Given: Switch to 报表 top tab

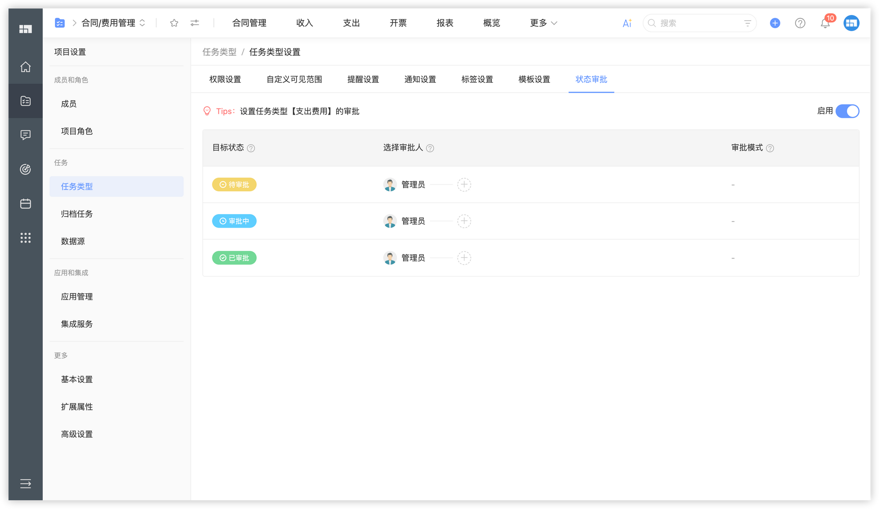Looking at the screenshot, I should tap(445, 23).
